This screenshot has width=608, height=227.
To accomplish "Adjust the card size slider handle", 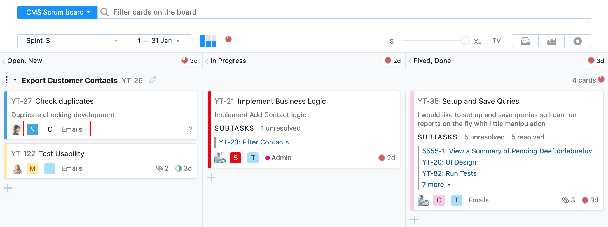I will pyautogui.click(x=465, y=41).
